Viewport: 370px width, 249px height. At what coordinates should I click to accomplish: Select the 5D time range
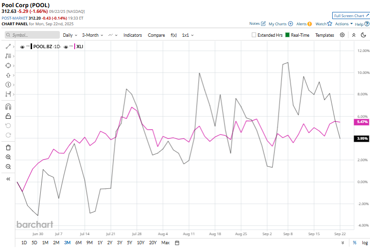tap(34, 243)
